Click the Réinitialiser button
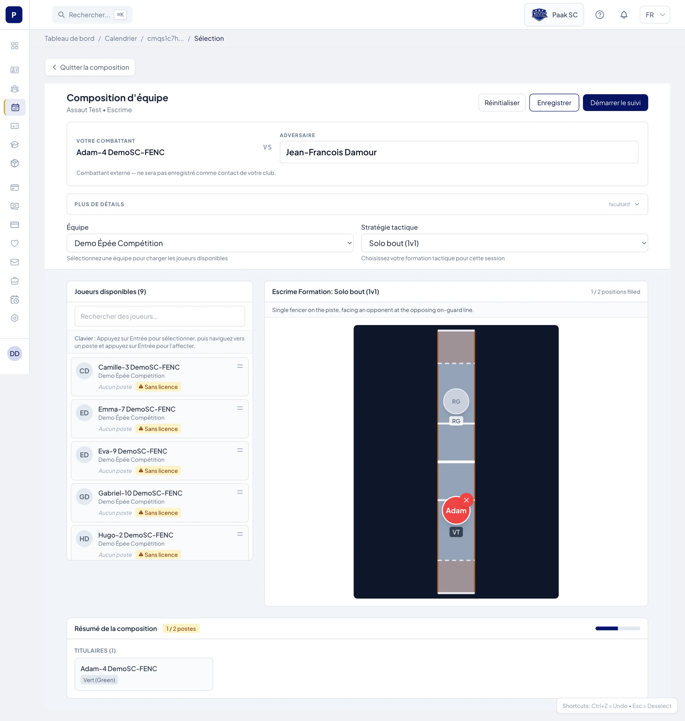This screenshot has width=685, height=721. tap(502, 103)
